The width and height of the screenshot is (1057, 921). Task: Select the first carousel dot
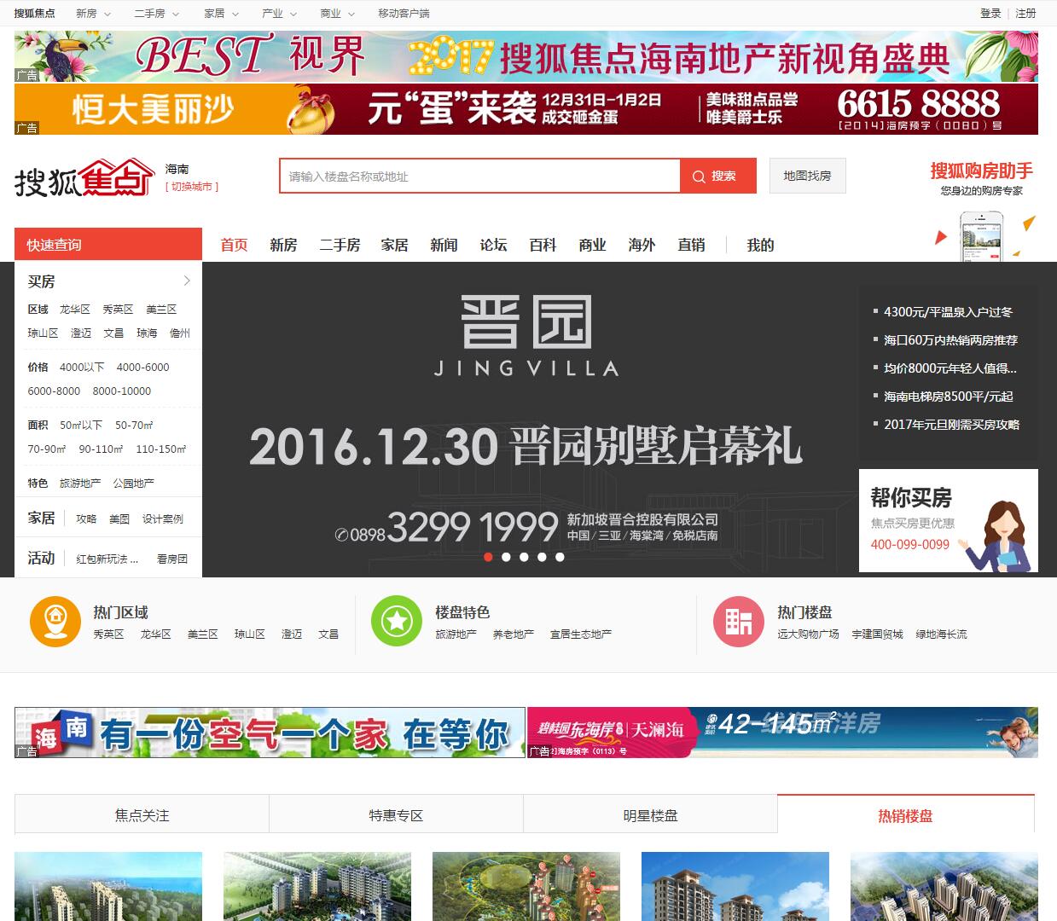488,557
